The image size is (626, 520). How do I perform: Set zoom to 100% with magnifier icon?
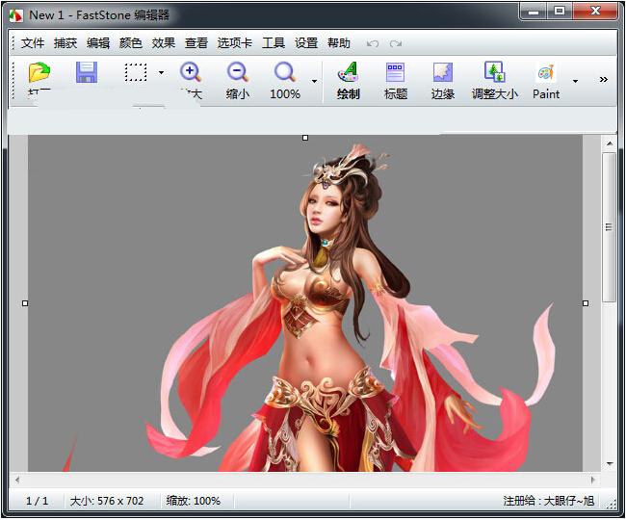[x=284, y=73]
